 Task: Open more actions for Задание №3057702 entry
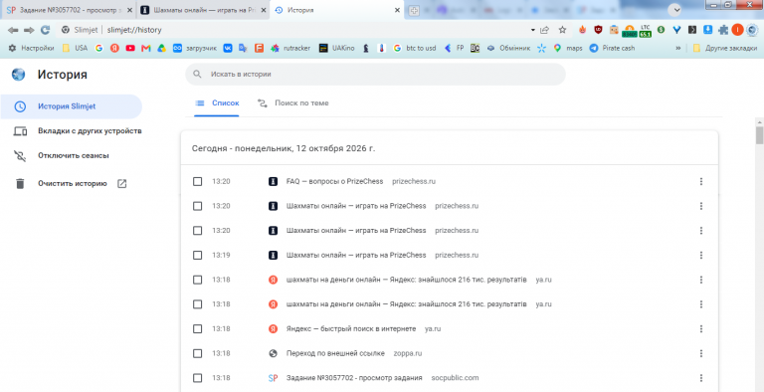click(x=701, y=378)
